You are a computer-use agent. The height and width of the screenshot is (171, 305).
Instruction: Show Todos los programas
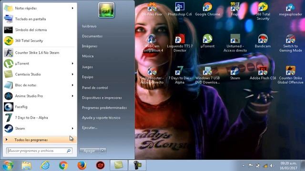(40, 140)
